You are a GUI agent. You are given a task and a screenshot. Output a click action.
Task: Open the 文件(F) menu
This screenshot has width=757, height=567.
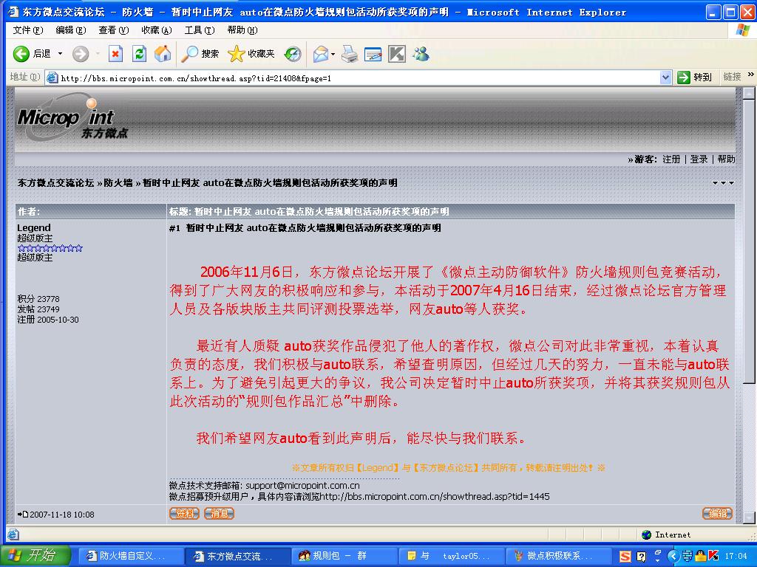(27, 30)
